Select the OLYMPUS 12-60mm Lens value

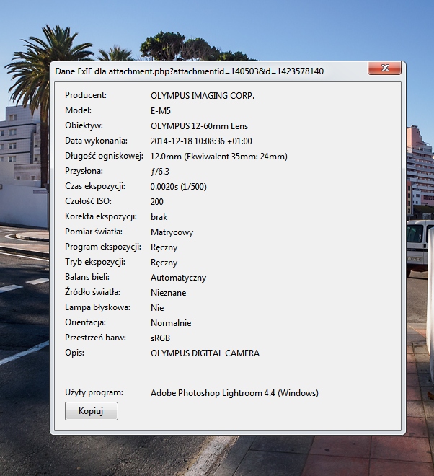pos(199,126)
